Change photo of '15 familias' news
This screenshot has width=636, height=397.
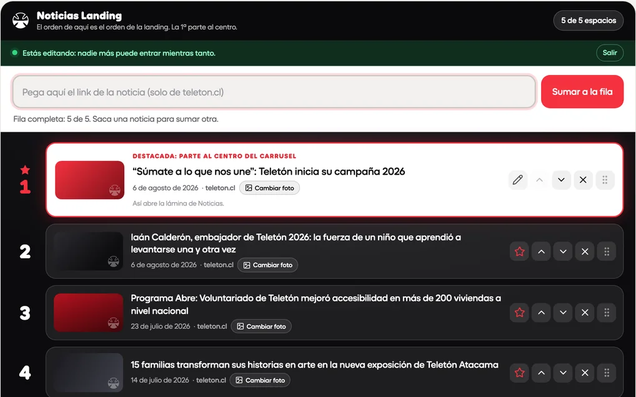[x=260, y=380]
